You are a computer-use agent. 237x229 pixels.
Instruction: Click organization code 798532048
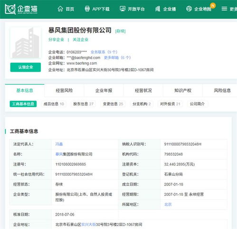point(173,154)
